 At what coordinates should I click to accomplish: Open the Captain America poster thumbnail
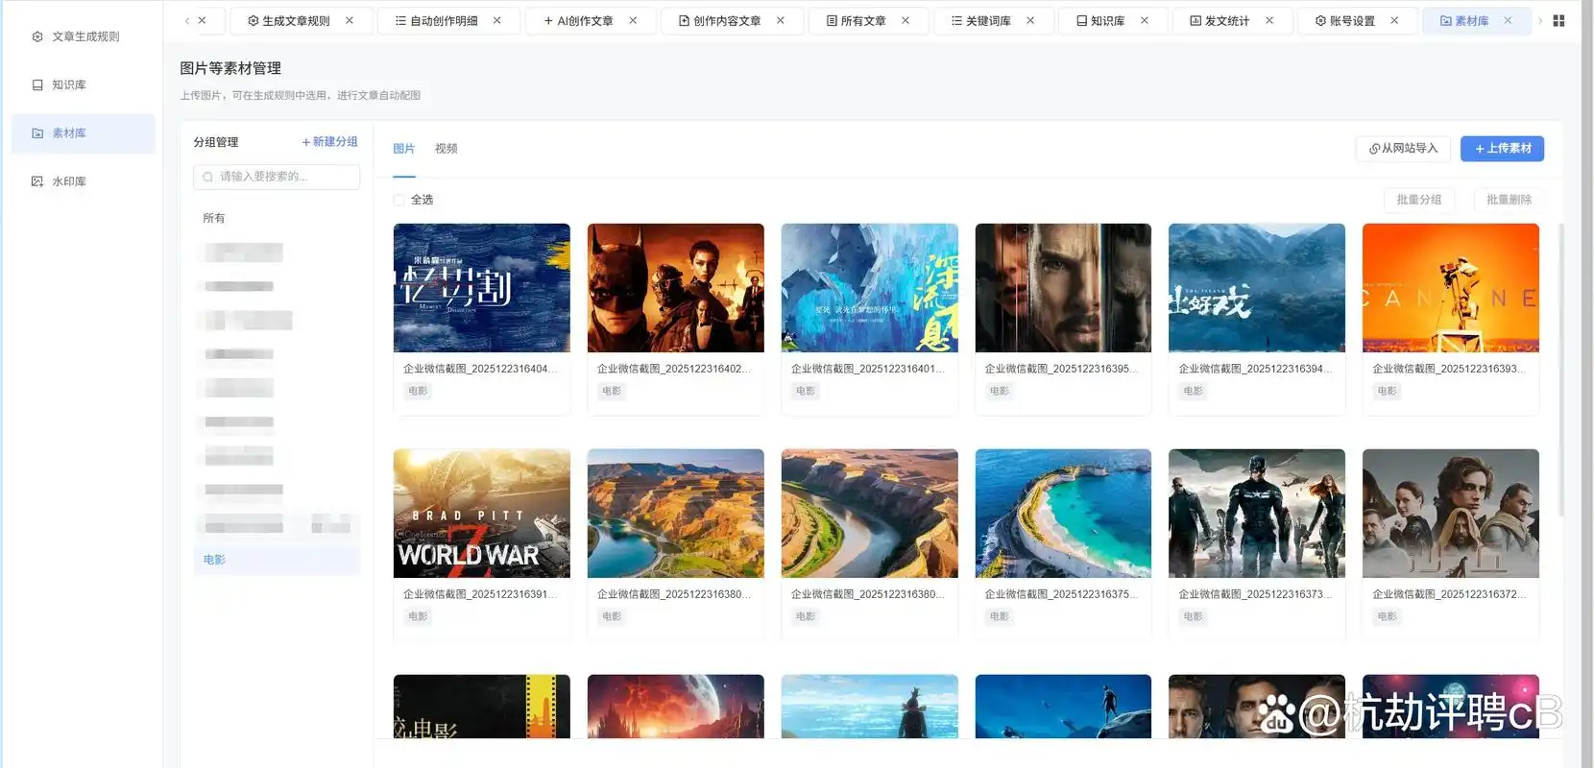[x=1257, y=514]
